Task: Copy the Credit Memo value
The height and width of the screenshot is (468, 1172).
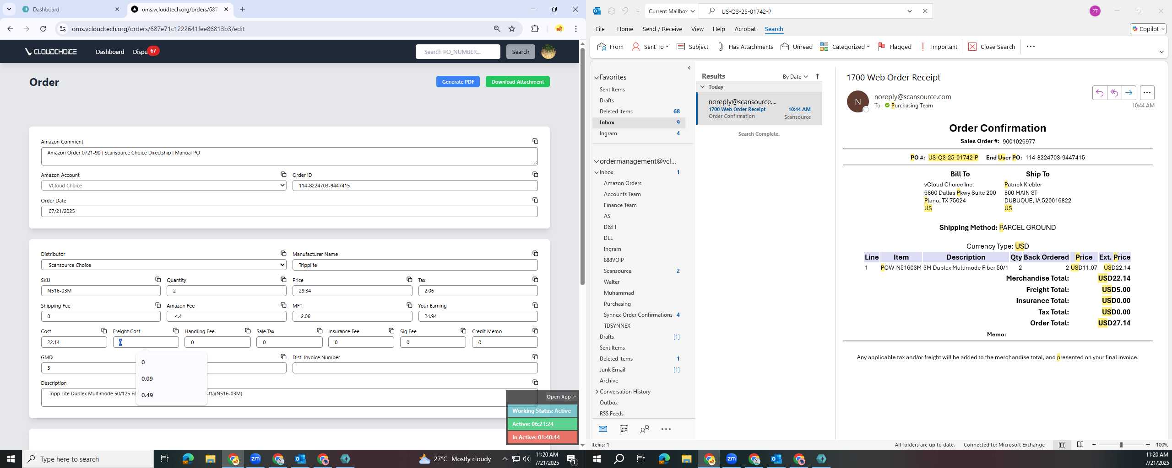Action: [535, 331]
